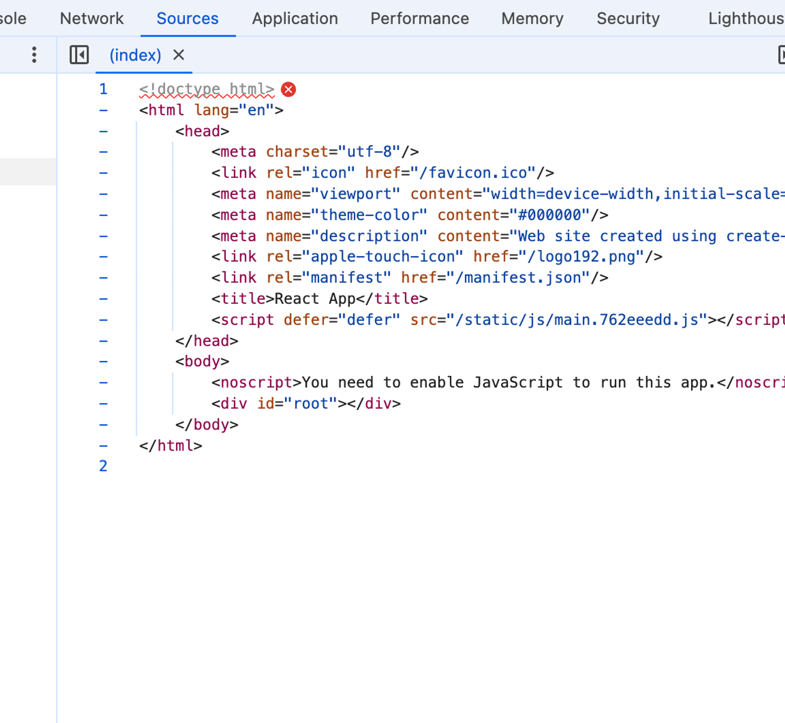
Task: Open the Application tab
Action: pos(295,18)
